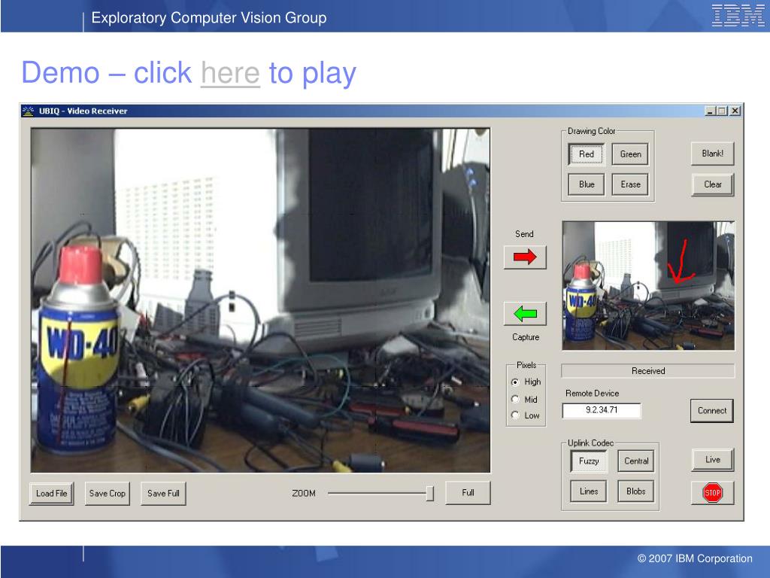This screenshot has height=578, width=770.
Task: Click the Save Full button
Action: [x=163, y=494]
